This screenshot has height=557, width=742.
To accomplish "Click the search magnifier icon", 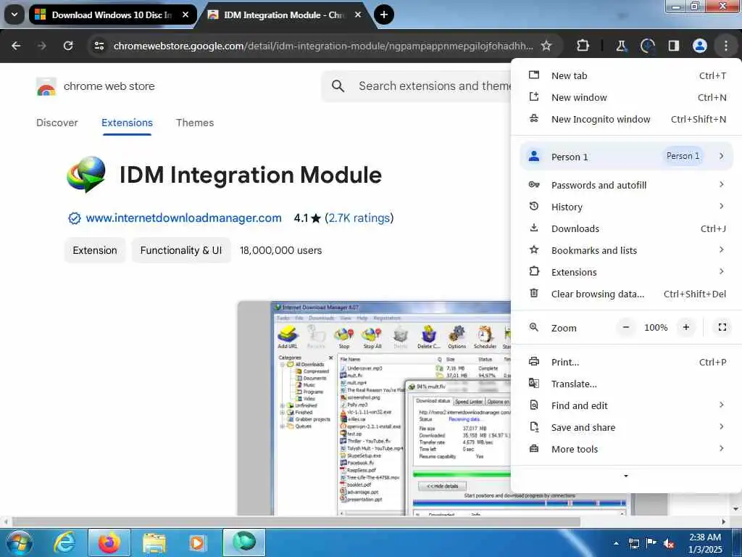I will pyautogui.click(x=338, y=86).
